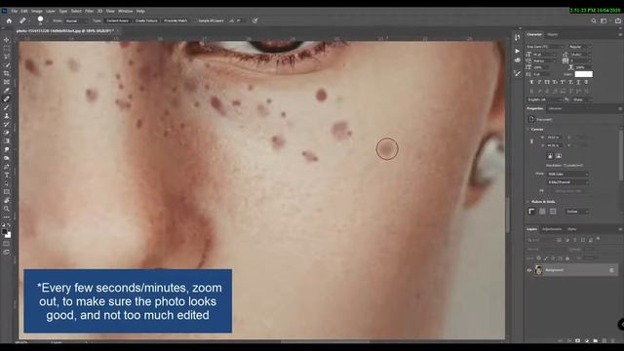Select the Frame tool
This screenshot has width=624, height=351.
[x=7, y=82]
